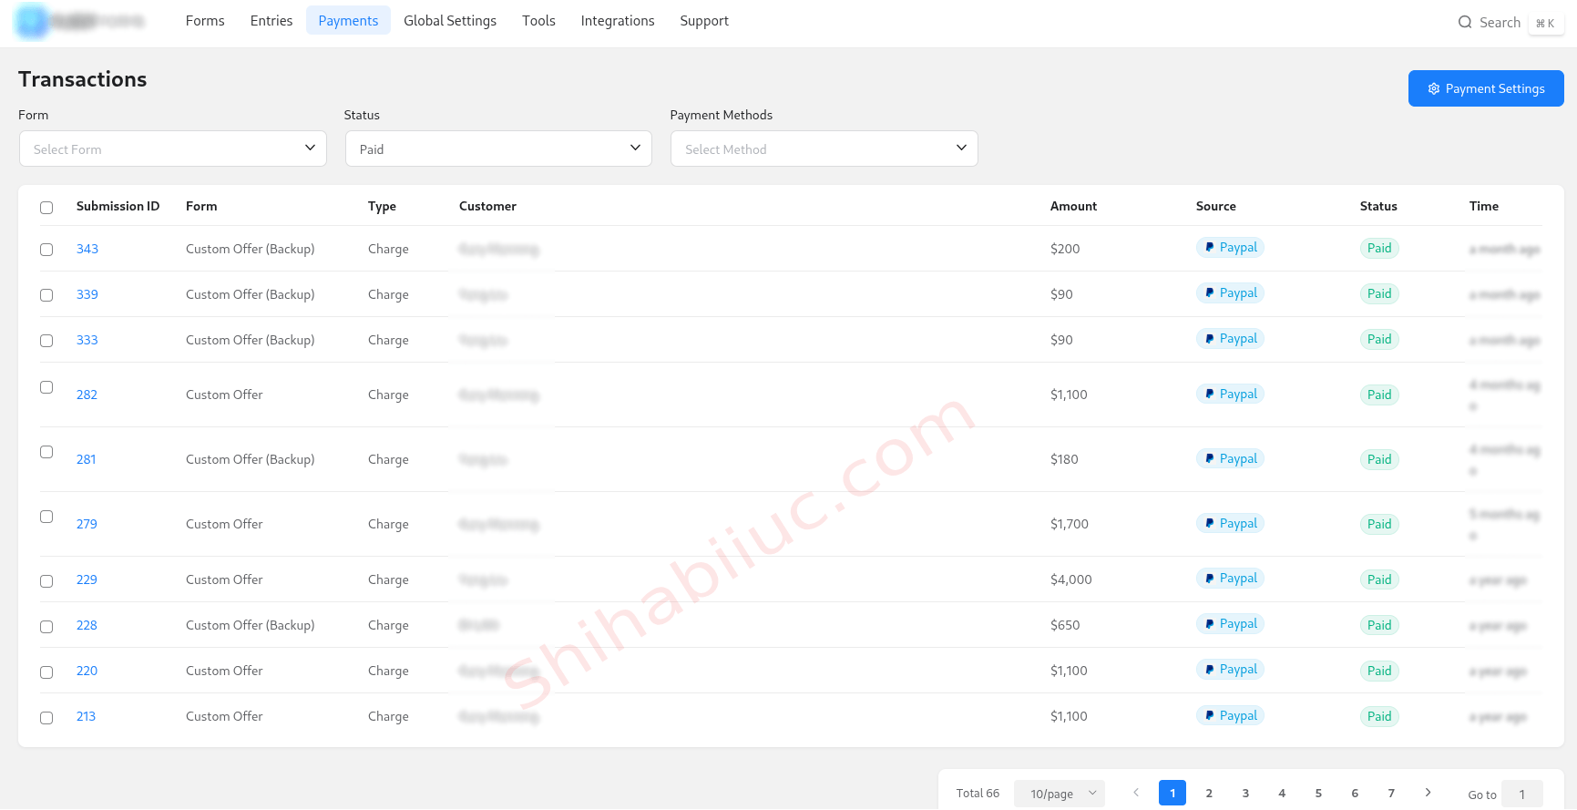The height and width of the screenshot is (810, 1577).
Task: Open the Integrations menu
Action: pos(618,20)
